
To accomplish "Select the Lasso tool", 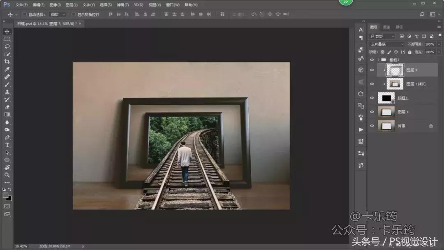I will (x=7, y=46).
